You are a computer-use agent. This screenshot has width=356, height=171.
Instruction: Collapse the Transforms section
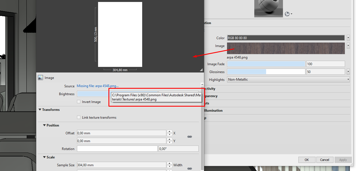[x=40, y=110]
